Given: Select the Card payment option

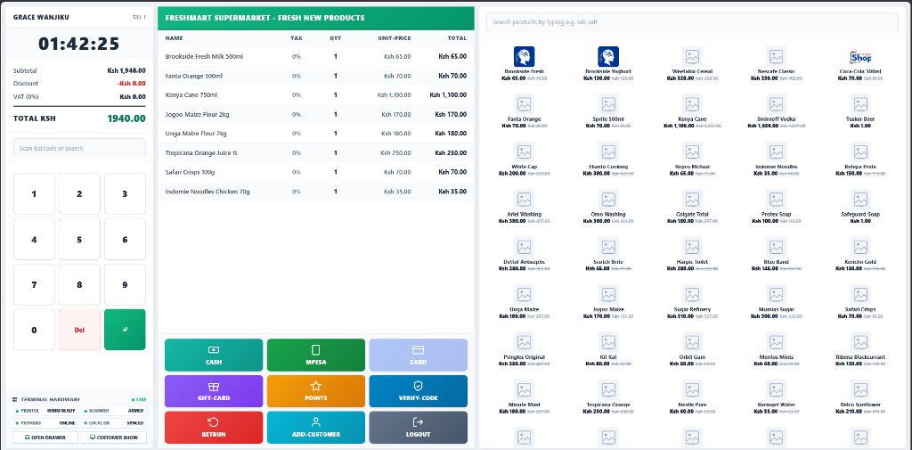Looking at the screenshot, I should [419, 356].
